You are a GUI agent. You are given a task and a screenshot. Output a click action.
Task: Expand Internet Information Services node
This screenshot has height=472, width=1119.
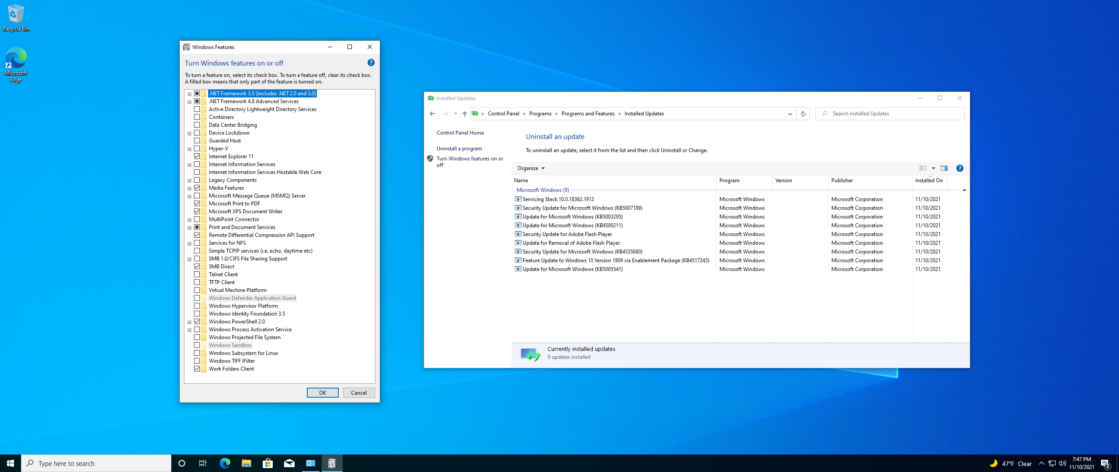click(189, 165)
